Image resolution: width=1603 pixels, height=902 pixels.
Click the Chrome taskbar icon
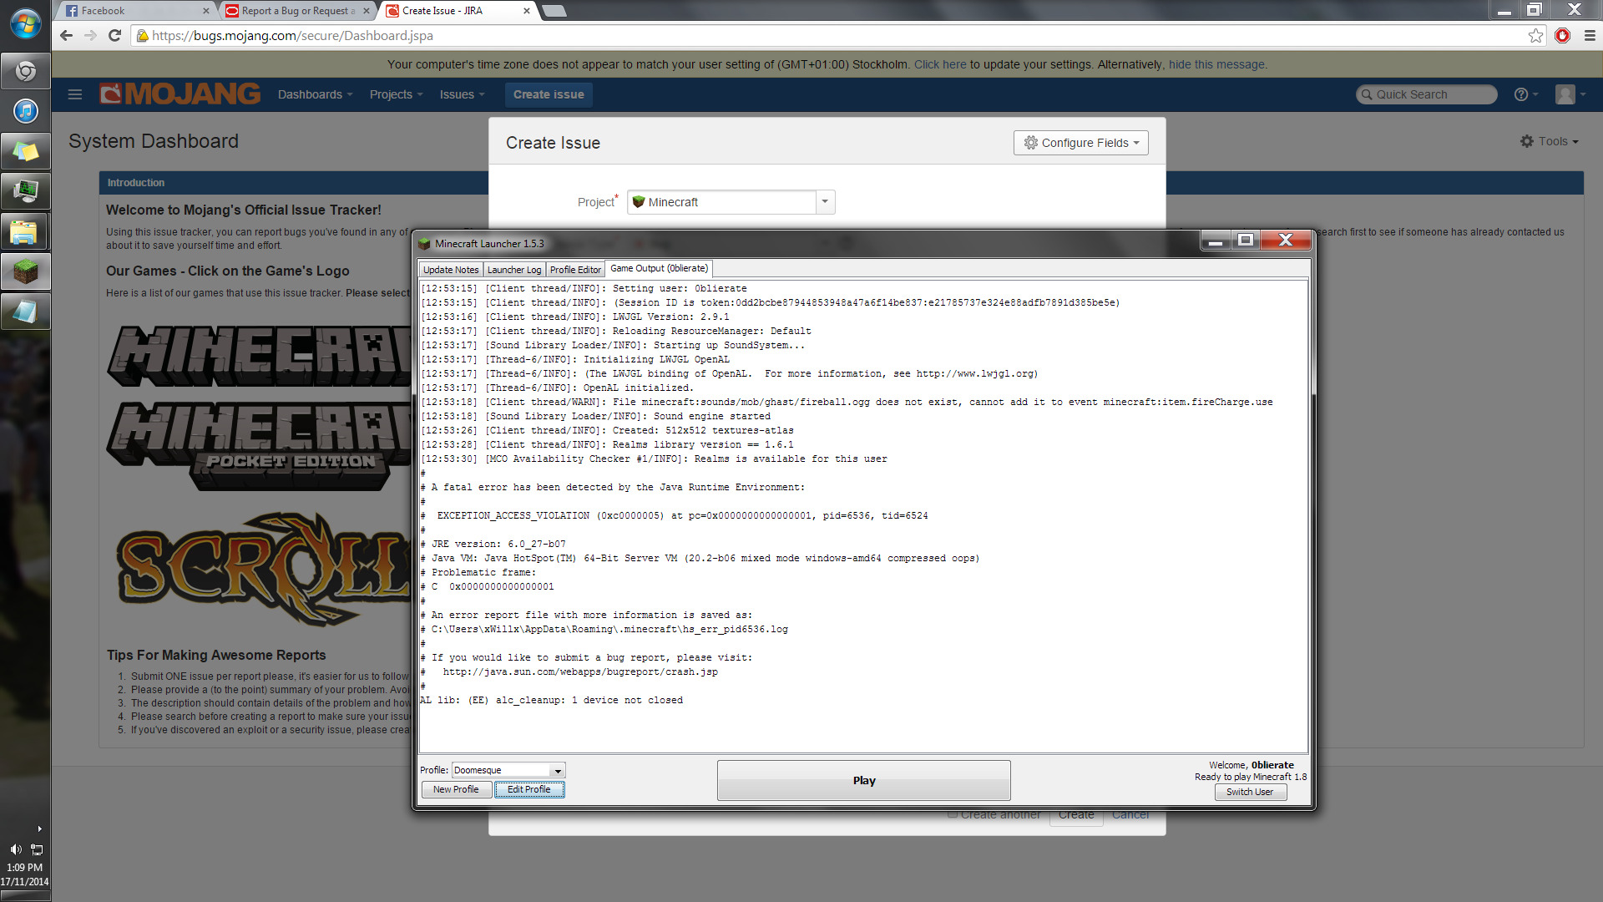pyautogui.click(x=25, y=71)
